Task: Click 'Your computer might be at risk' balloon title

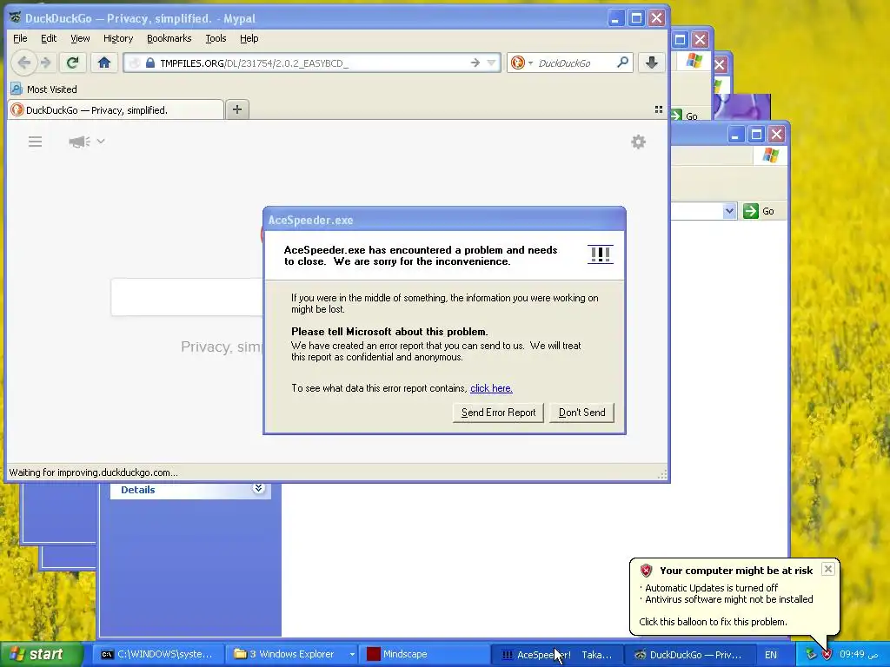Action: point(736,571)
